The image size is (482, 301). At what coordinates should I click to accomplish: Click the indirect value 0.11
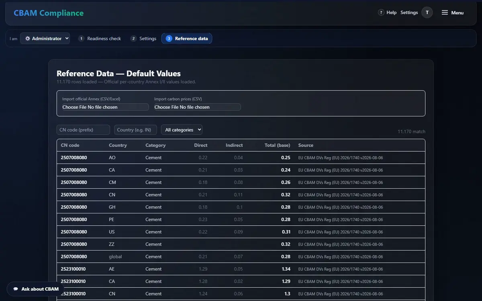[239, 195]
